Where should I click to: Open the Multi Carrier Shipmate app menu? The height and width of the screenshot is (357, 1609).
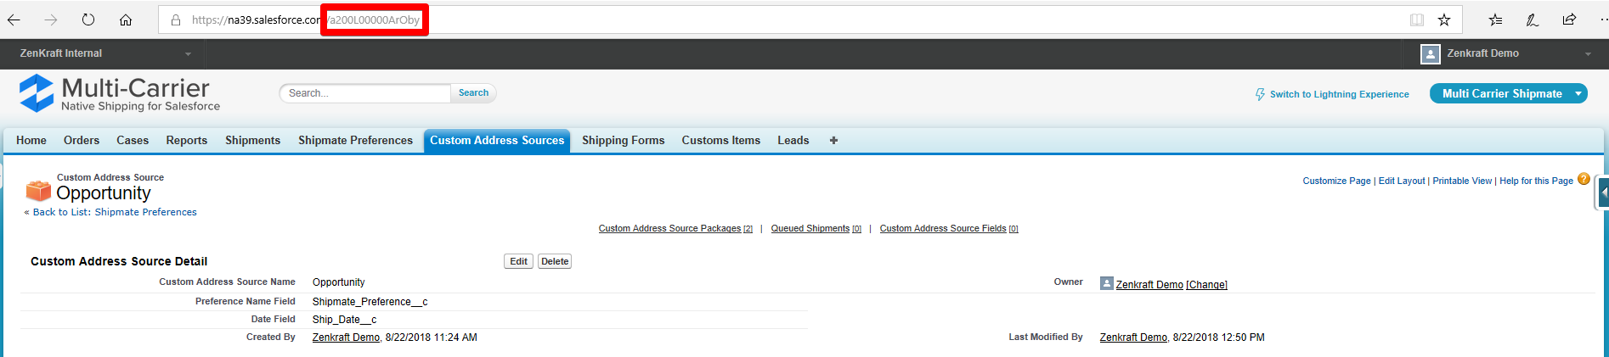1509,93
